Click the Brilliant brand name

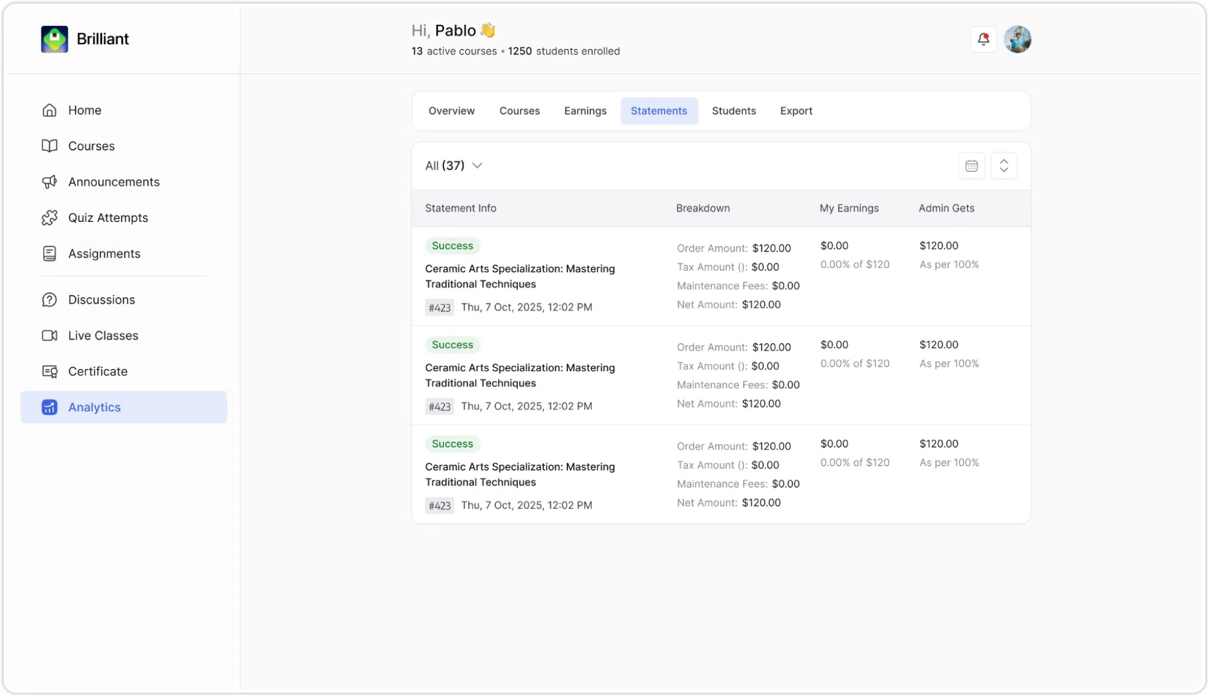[x=103, y=39]
